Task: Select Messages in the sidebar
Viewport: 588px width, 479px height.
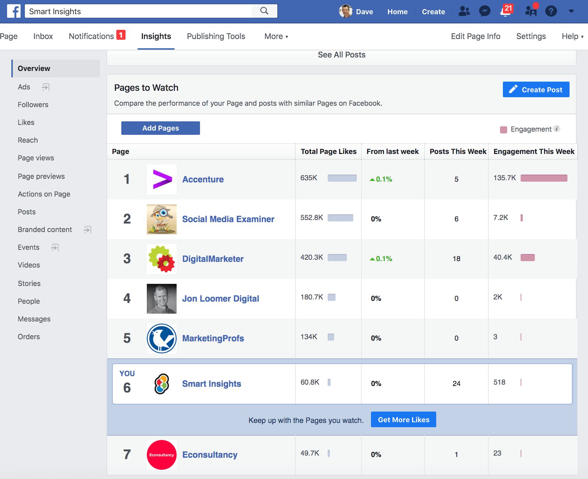Action: (x=34, y=319)
